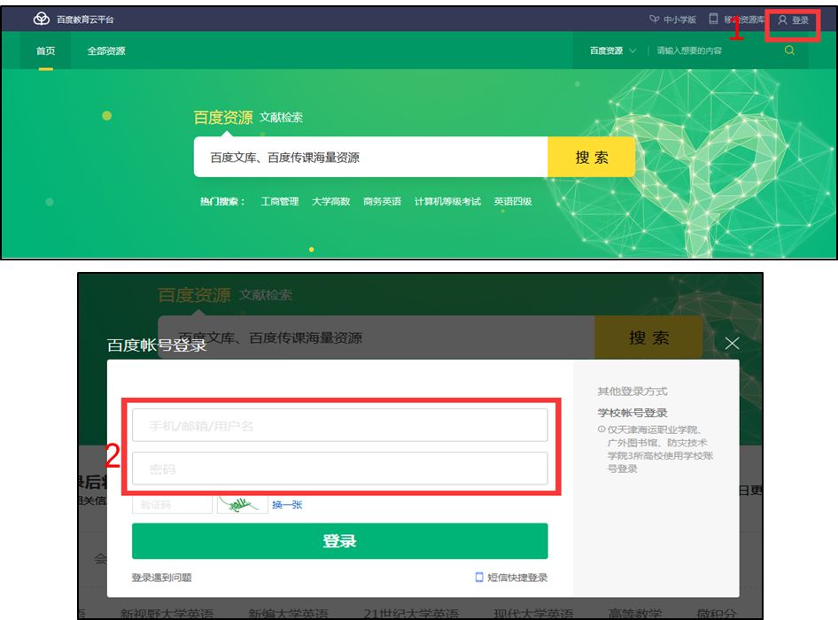This screenshot has height=620, width=838.
Task: Click hot search 大学高数
Action: pyautogui.click(x=330, y=202)
